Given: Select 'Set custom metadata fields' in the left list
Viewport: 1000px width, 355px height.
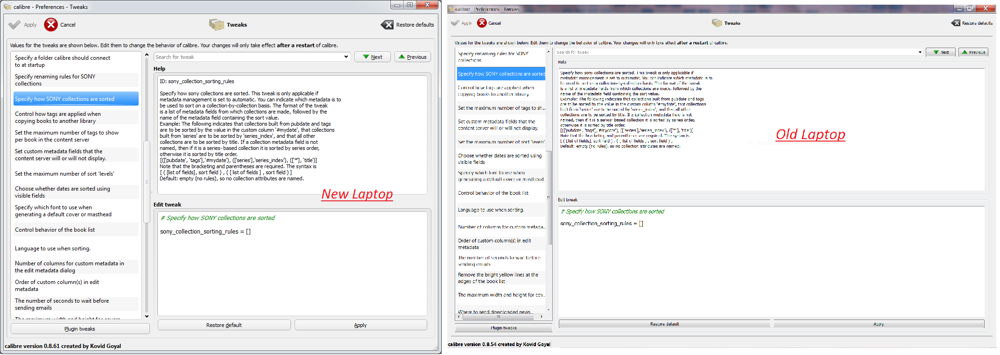Looking at the screenshot, I should point(76,155).
